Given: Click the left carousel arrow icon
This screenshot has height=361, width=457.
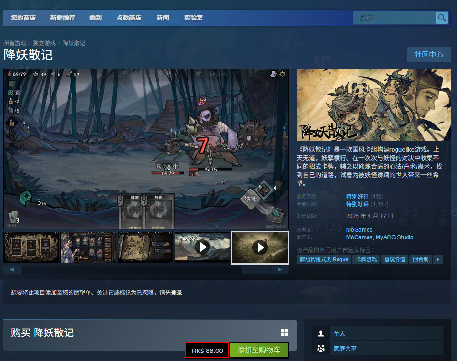Looking at the screenshot, I should point(12,269).
